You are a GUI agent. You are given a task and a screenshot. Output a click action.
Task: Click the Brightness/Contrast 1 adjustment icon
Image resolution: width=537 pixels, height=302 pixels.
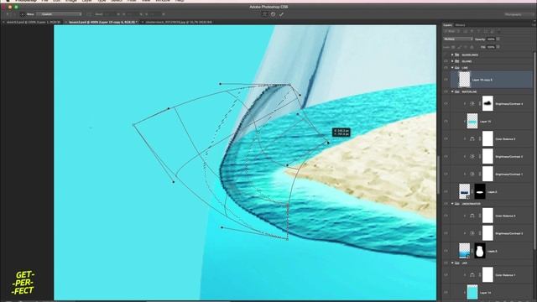click(x=472, y=174)
